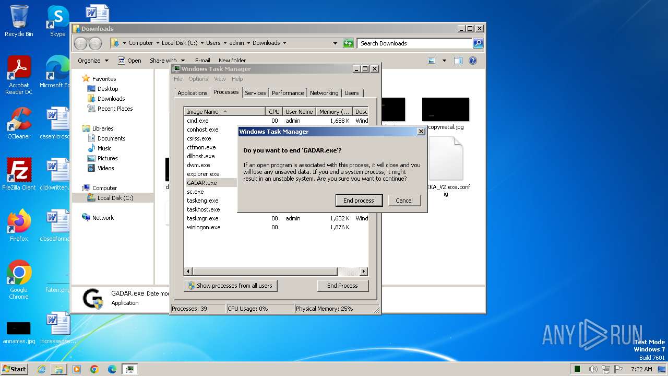668x376 pixels.
Task: Open Chrome taskbar icon
Action: [94, 369]
